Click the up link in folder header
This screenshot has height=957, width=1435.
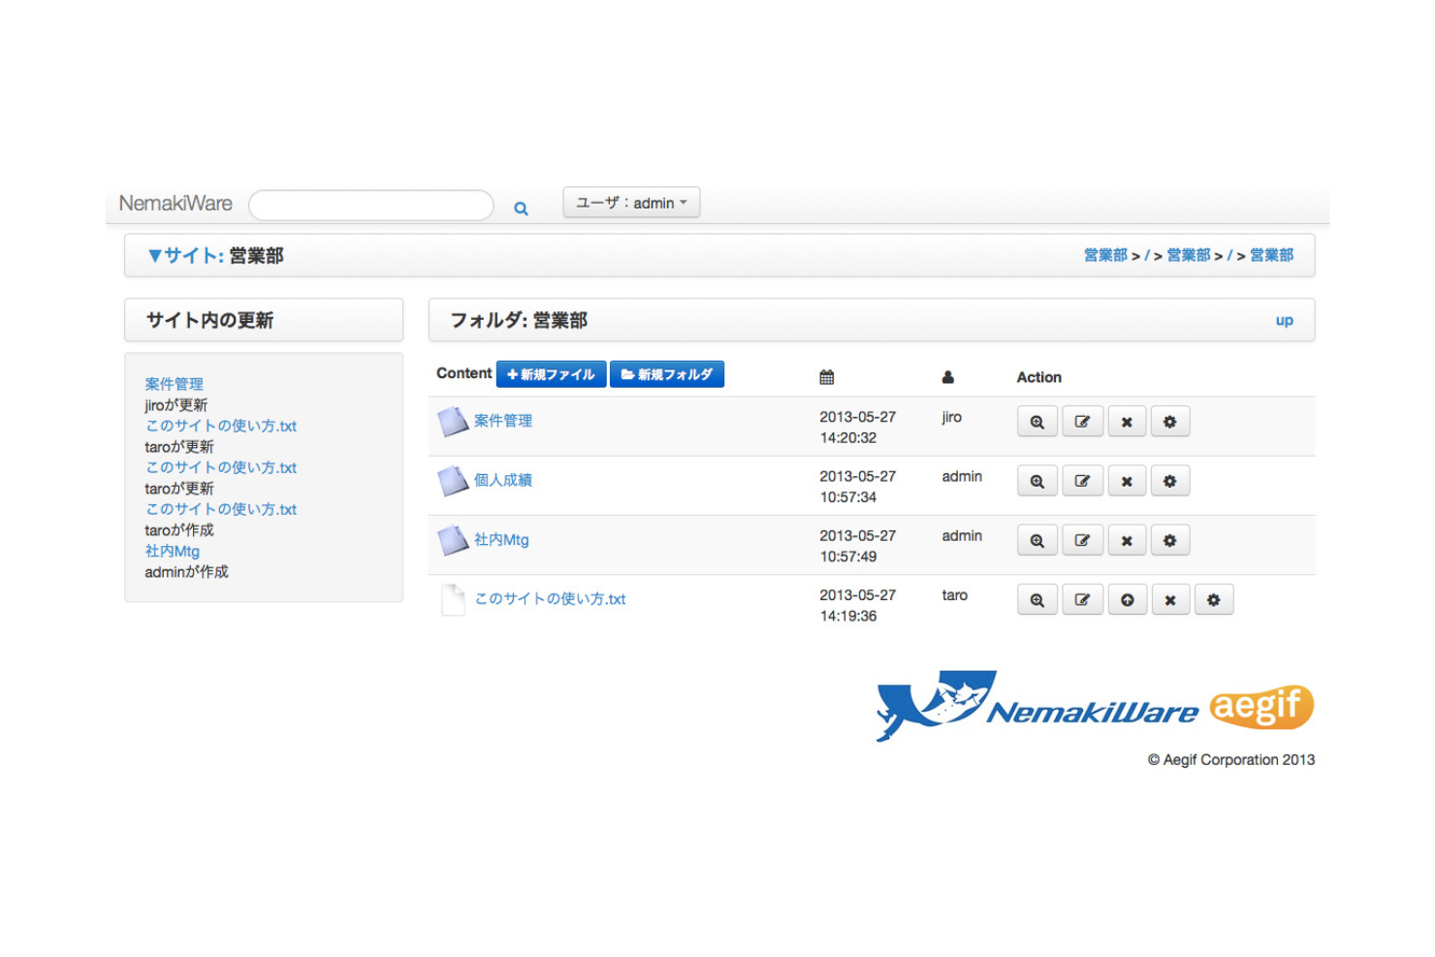click(x=1284, y=320)
